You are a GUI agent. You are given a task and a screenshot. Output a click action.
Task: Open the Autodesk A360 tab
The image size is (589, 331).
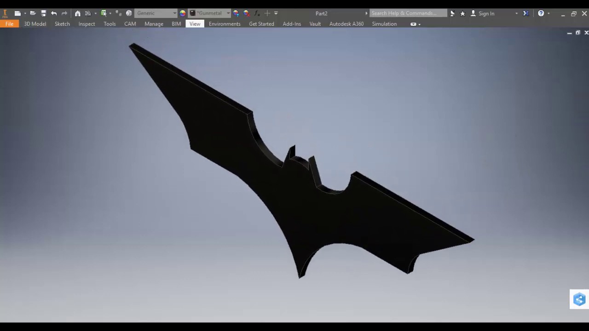(x=346, y=24)
